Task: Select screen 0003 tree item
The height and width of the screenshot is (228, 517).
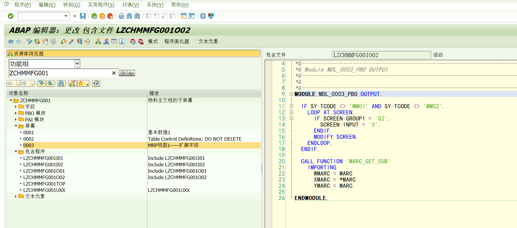Action: 29,145
